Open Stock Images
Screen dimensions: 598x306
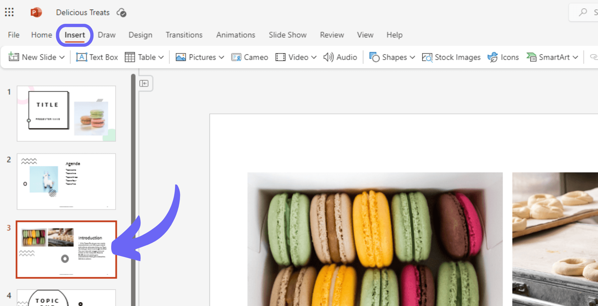tap(451, 57)
